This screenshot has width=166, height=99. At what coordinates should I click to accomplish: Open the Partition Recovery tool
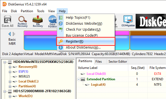[x=22, y=21]
